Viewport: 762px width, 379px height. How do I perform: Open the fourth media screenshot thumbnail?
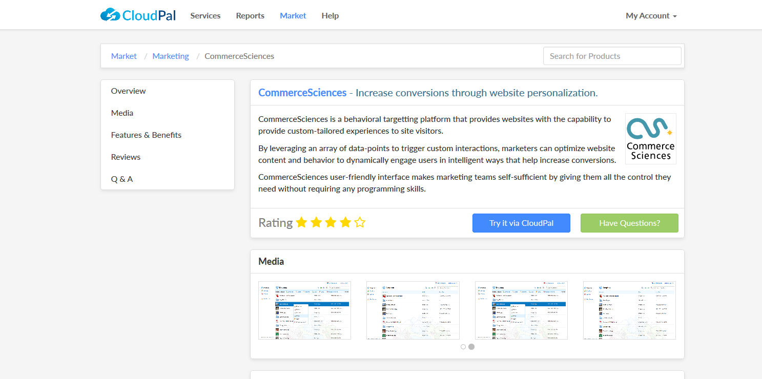[630, 310]
